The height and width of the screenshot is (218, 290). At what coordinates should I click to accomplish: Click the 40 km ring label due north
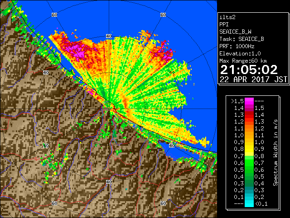click(x=109, y=36)
